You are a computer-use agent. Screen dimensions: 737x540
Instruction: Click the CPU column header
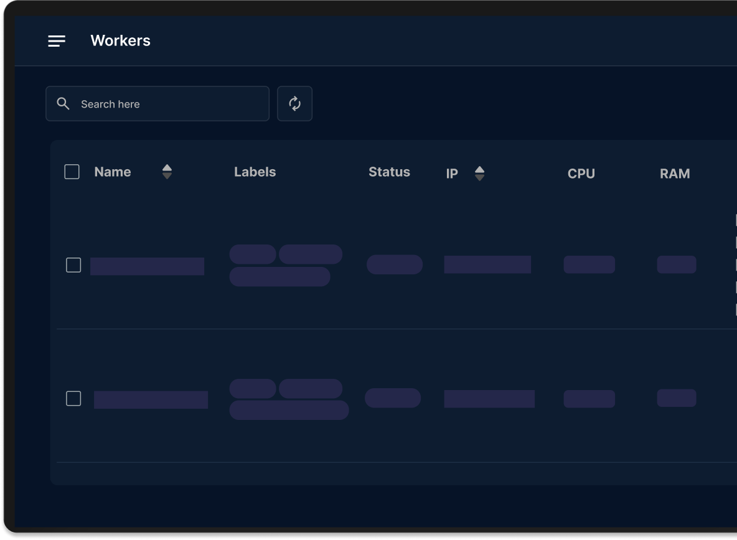click(x=581, y=174)
